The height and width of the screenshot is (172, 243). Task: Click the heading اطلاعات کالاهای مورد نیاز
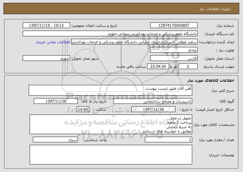[x=210, y=80]
